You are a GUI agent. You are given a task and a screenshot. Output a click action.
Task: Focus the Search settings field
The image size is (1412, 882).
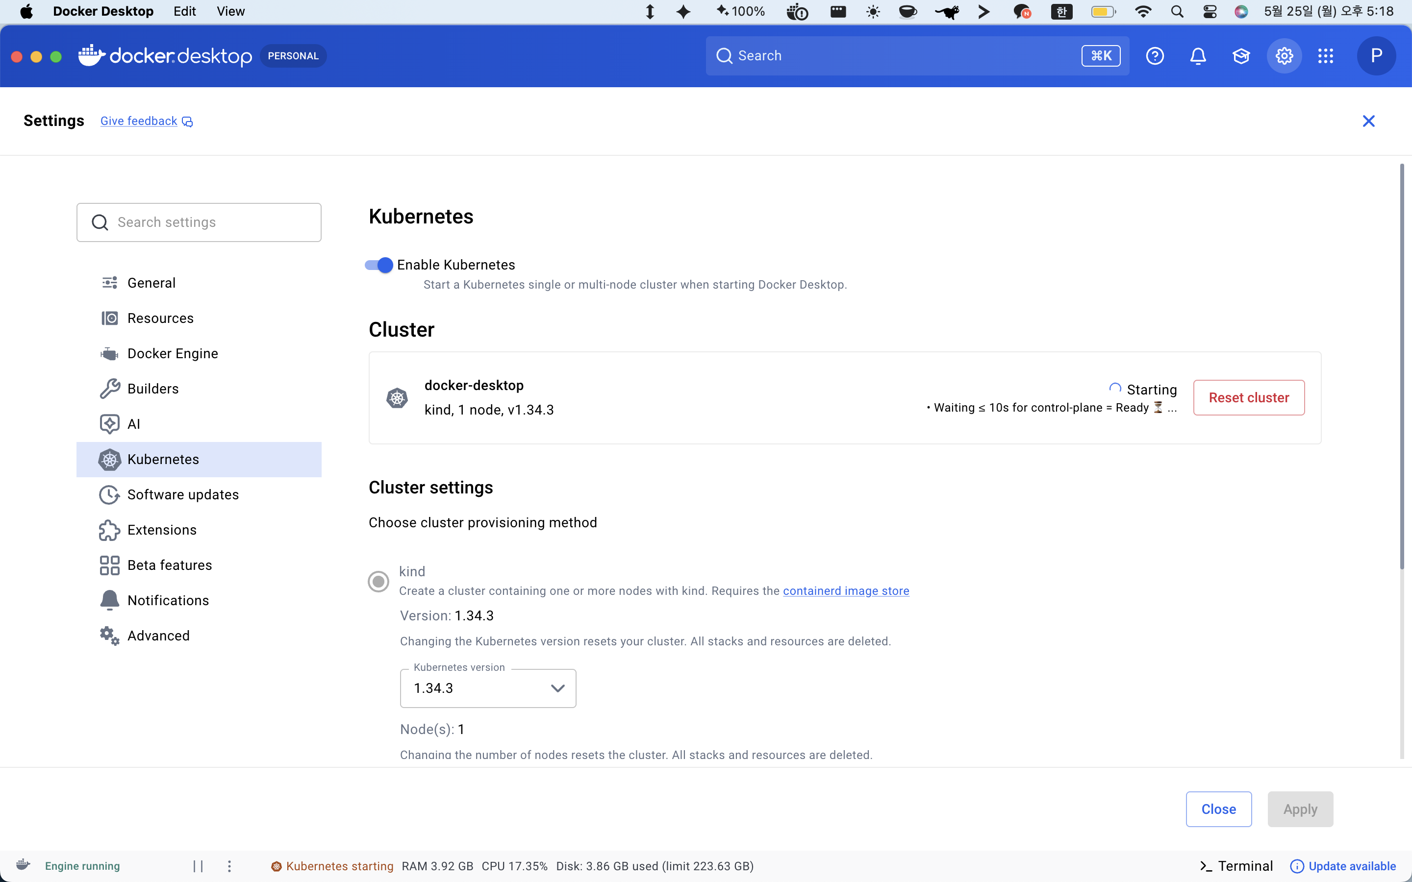pyautogui.click(x=199, y=222)
